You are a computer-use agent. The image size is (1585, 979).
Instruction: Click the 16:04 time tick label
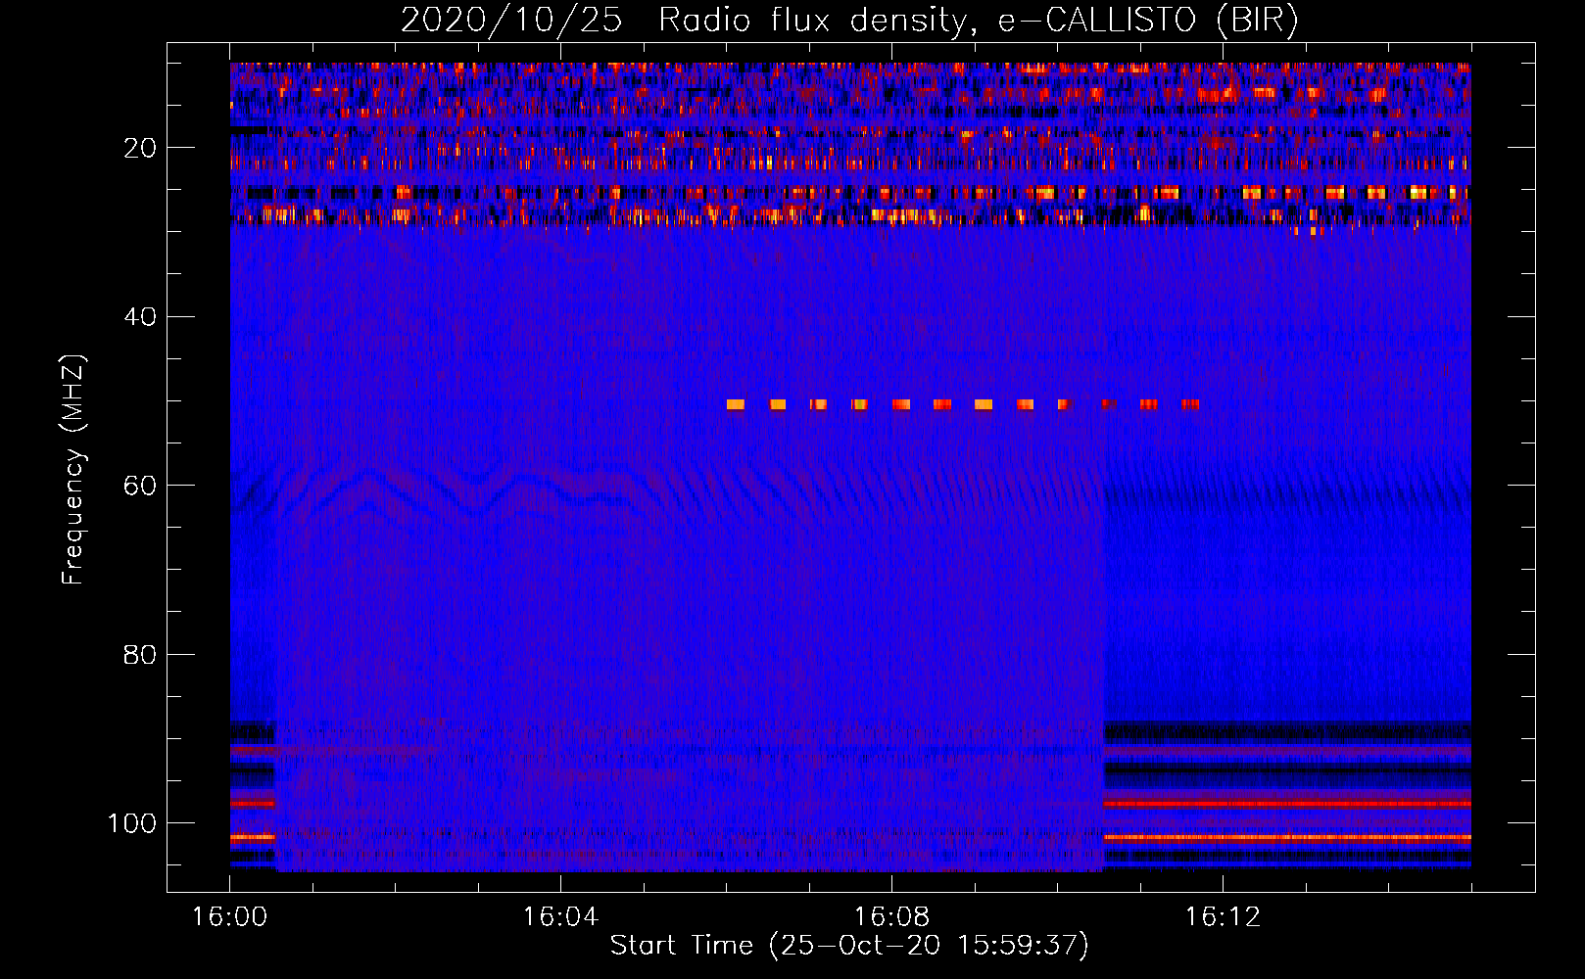tap(560, 917)
